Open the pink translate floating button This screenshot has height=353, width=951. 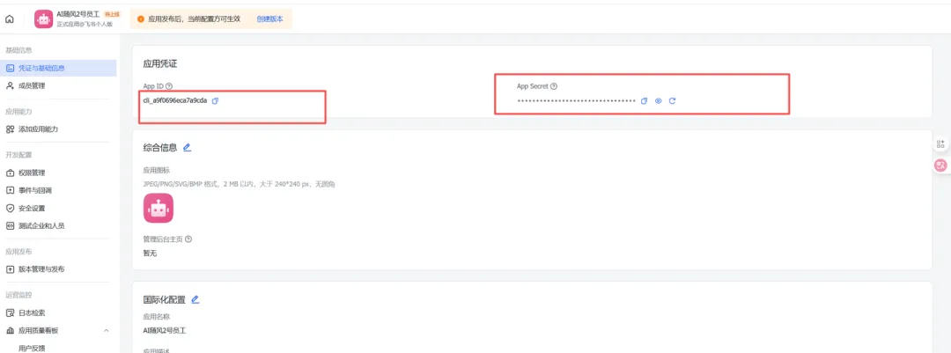point(940,165)
